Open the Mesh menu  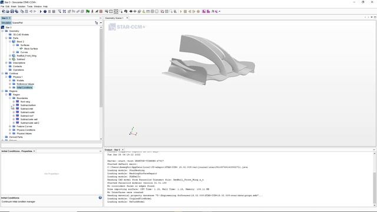coord(14,6)
